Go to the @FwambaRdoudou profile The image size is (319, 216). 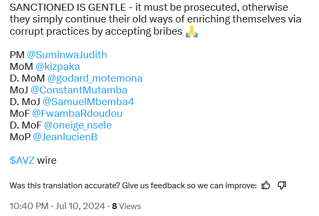77,113
